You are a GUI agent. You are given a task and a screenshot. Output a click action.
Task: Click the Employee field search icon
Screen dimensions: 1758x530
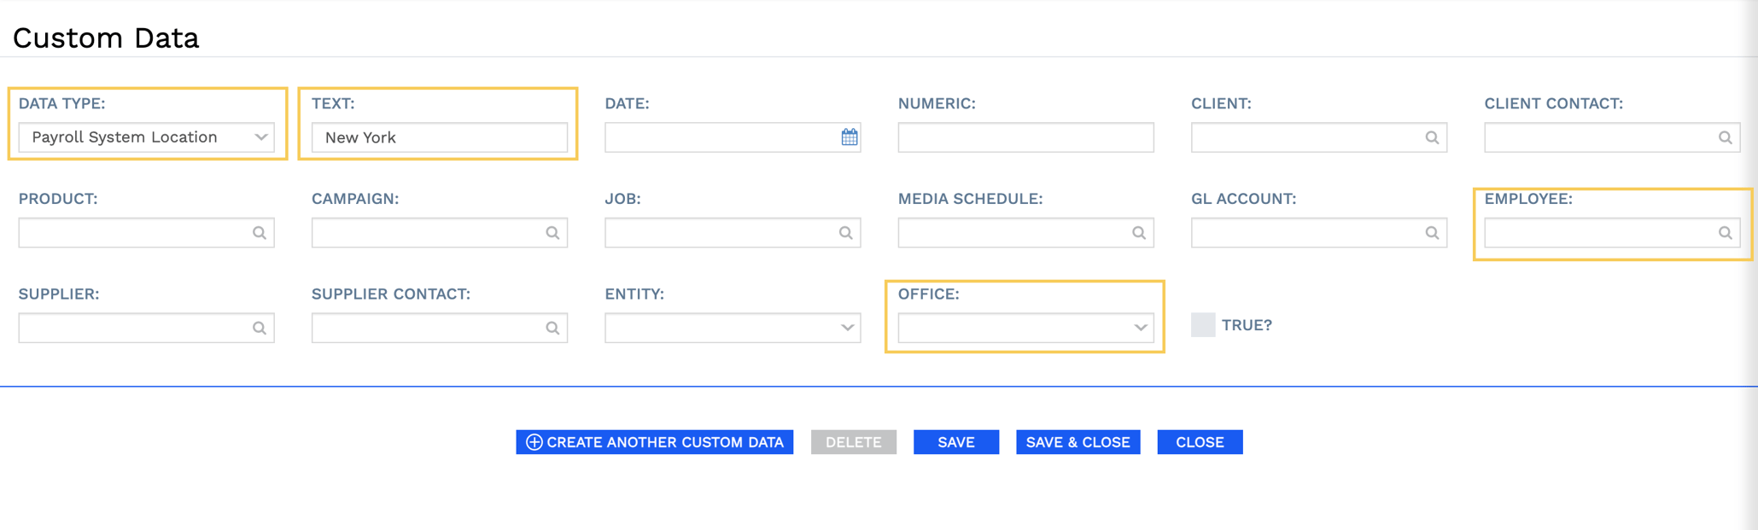[1725, 233]
